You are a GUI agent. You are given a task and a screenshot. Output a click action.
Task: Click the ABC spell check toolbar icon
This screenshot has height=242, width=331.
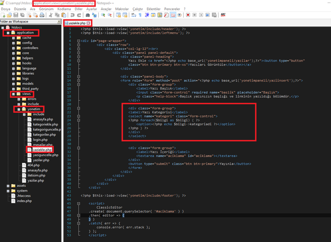click(x=223, y=15)
